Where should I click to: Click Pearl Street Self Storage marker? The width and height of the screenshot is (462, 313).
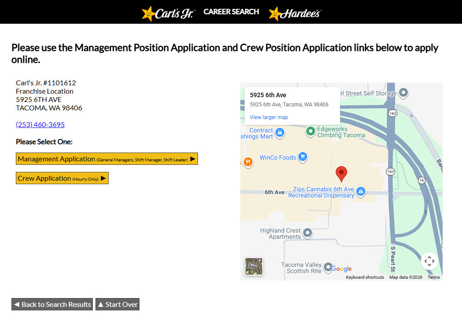403,92
